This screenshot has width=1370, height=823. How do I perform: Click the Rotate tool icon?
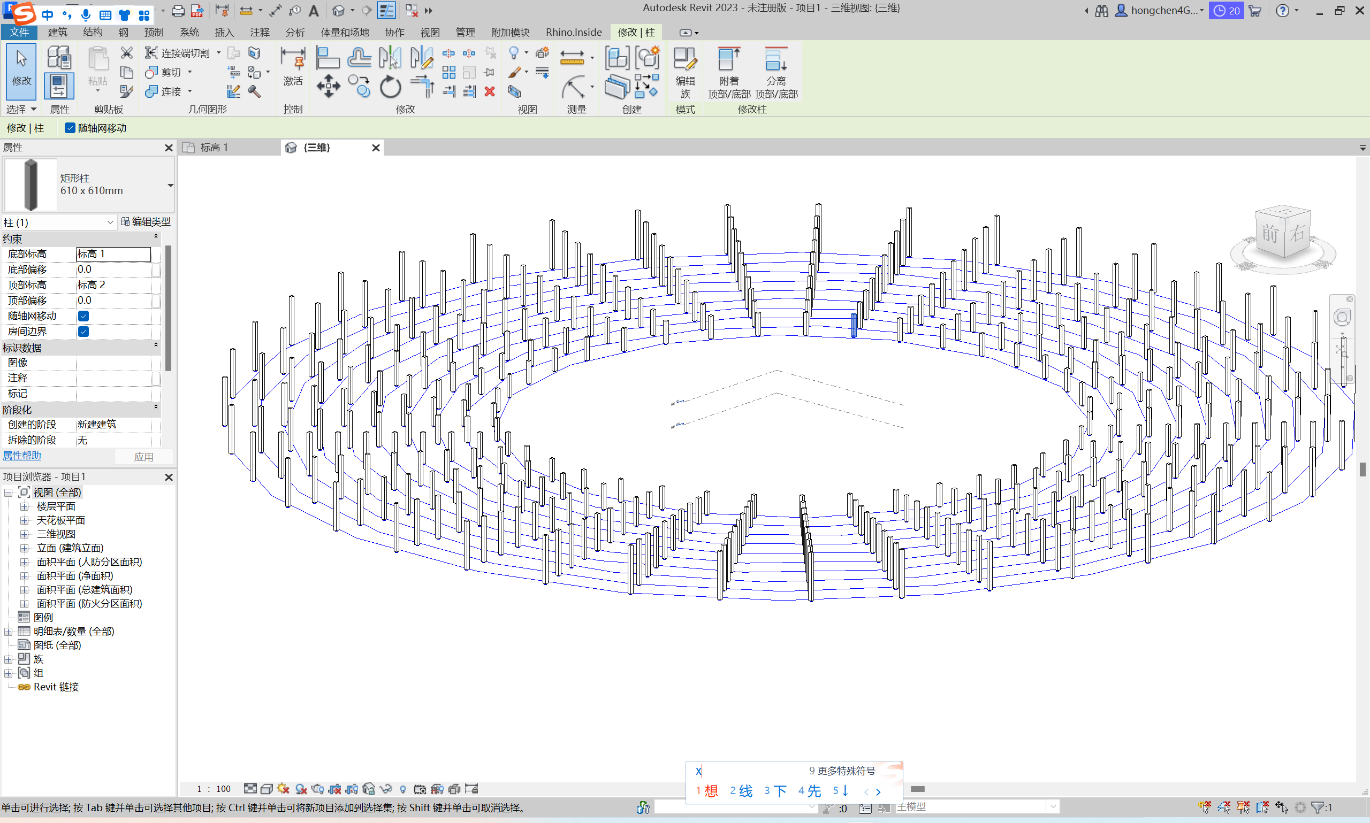click(x=390, y=87)
